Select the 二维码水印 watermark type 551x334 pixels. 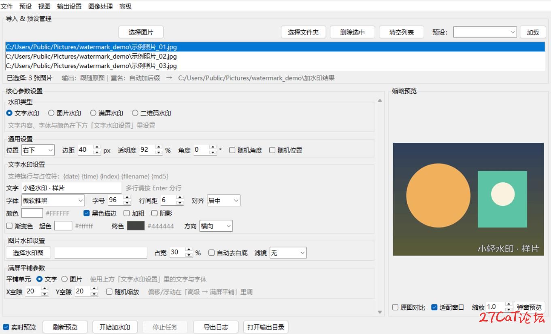coord(152,113)
